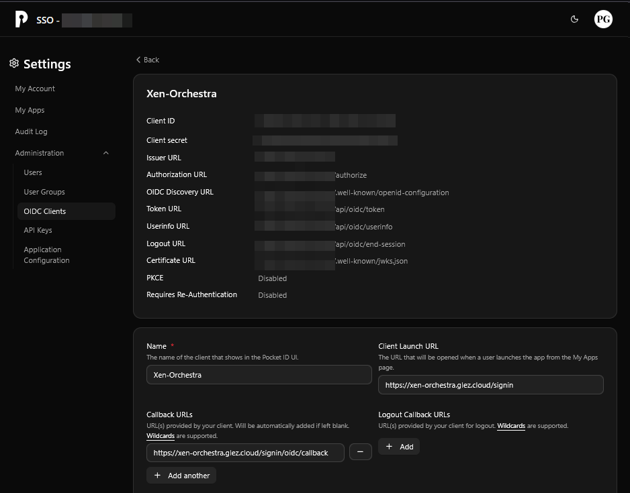This screenshot has height=493, width=630.
Task: Open My Apps page
Action: click(x=30, y=110)
